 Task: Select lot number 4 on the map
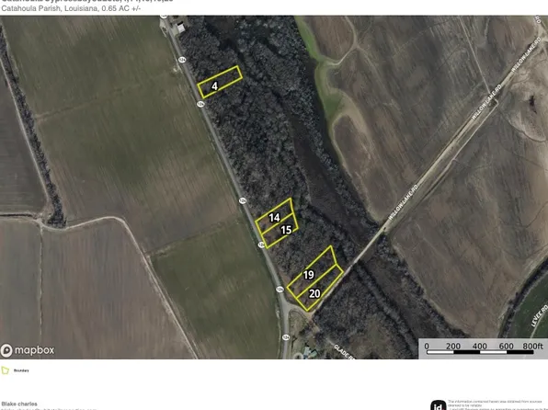tap(214, 86)
